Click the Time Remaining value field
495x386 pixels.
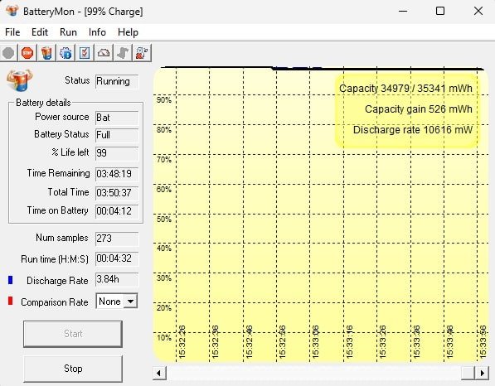coord(117,174)
